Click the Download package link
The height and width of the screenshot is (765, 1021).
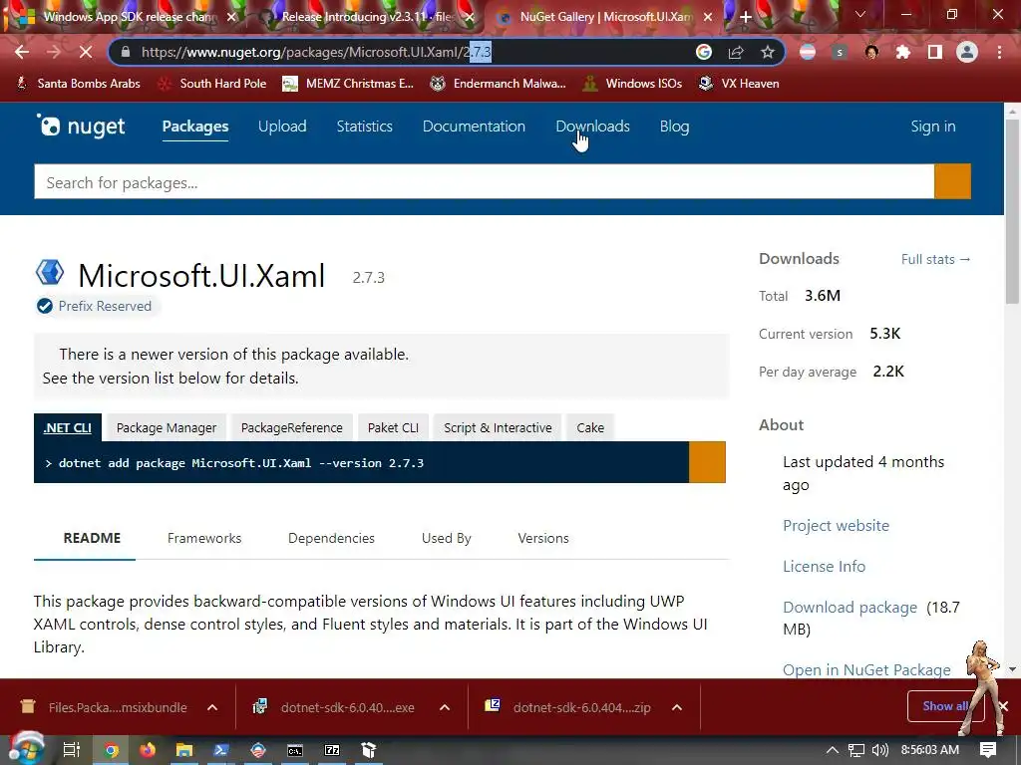(850, 607)
